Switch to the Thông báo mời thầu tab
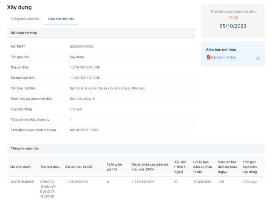The width and height of the screenshot is (272, 200). click(25, 19)
